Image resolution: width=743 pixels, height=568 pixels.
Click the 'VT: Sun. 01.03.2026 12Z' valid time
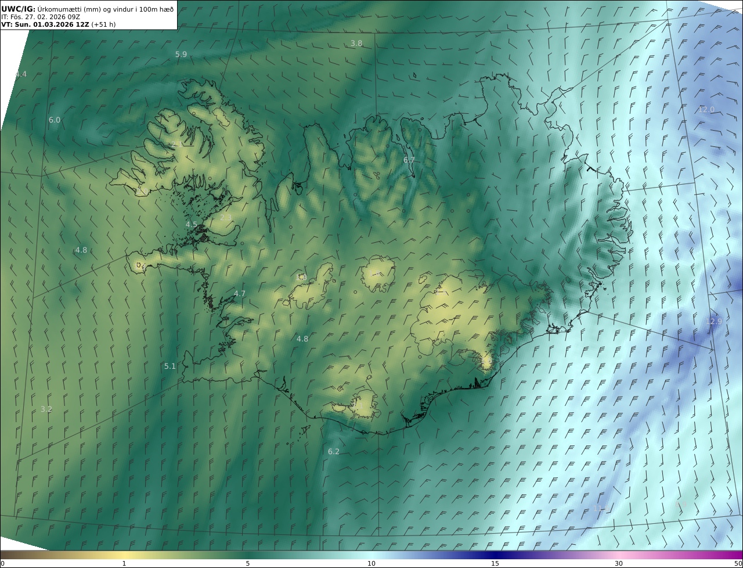tap(45, 24)
